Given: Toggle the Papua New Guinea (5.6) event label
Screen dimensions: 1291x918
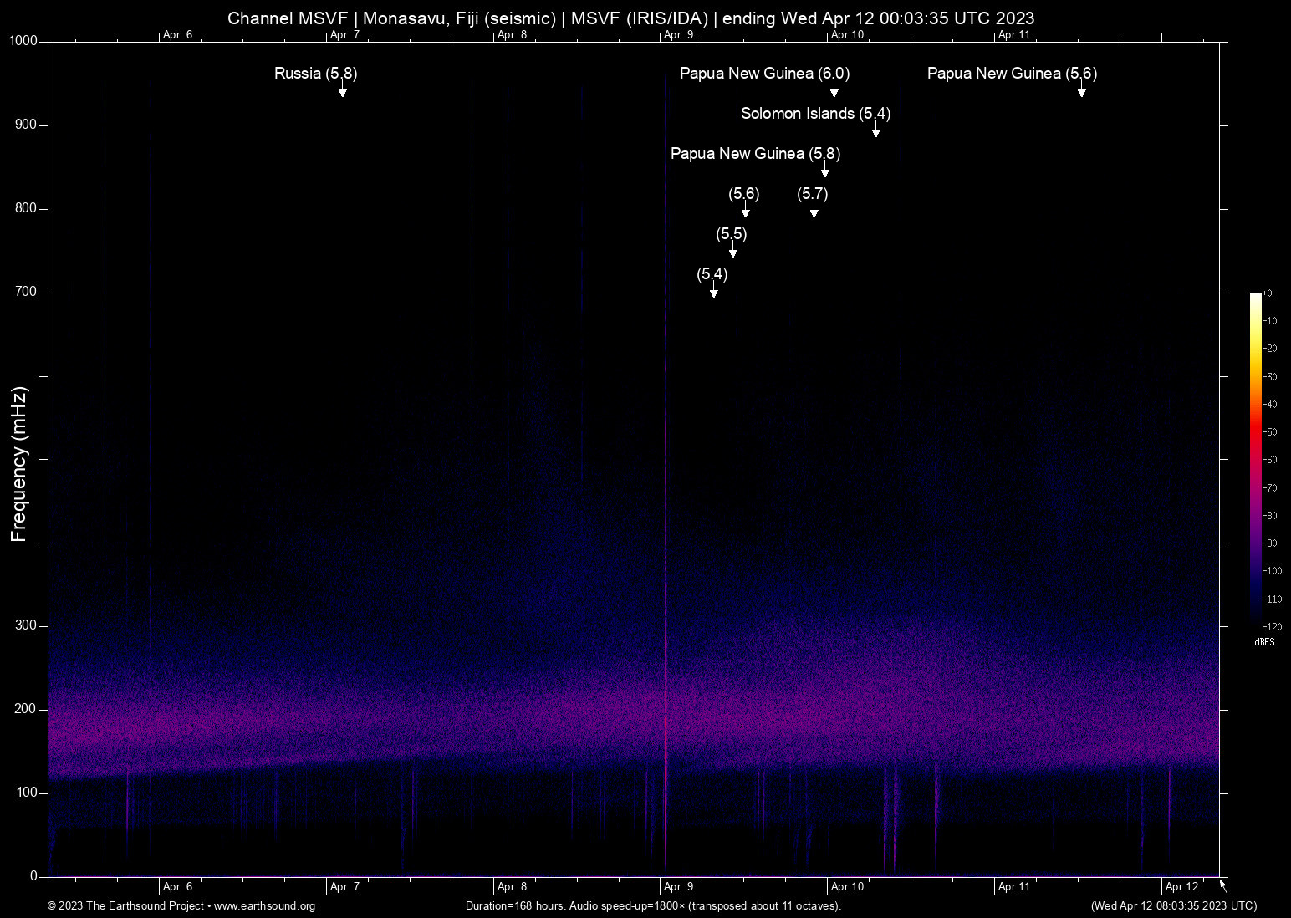Looking at the screenshot, I should click(1012, 74).
